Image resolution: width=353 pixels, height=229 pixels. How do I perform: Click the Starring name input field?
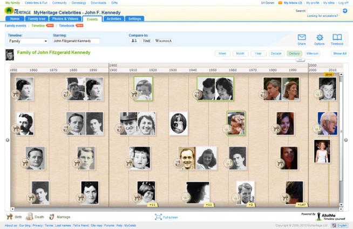tap(76, 41)
